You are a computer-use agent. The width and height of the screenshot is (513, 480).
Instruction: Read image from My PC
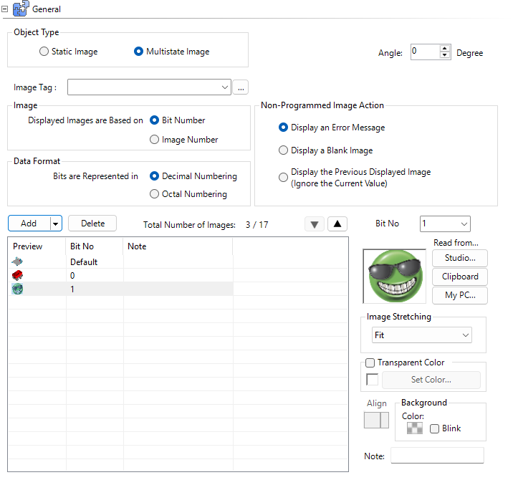click(x=460, y=295)
